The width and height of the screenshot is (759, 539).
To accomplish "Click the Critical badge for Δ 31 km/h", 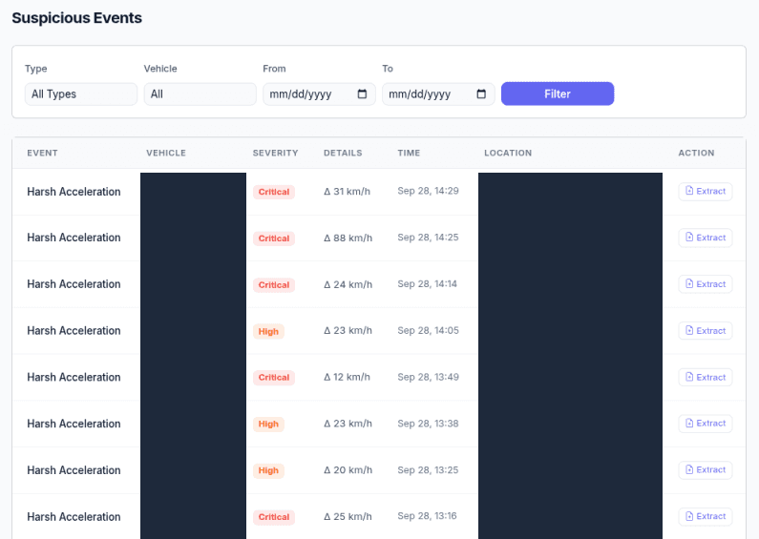I will (273, 192).
